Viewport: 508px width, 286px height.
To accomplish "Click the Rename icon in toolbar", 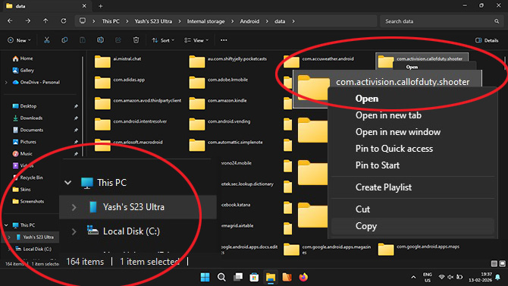I will (x=100, y=40).
